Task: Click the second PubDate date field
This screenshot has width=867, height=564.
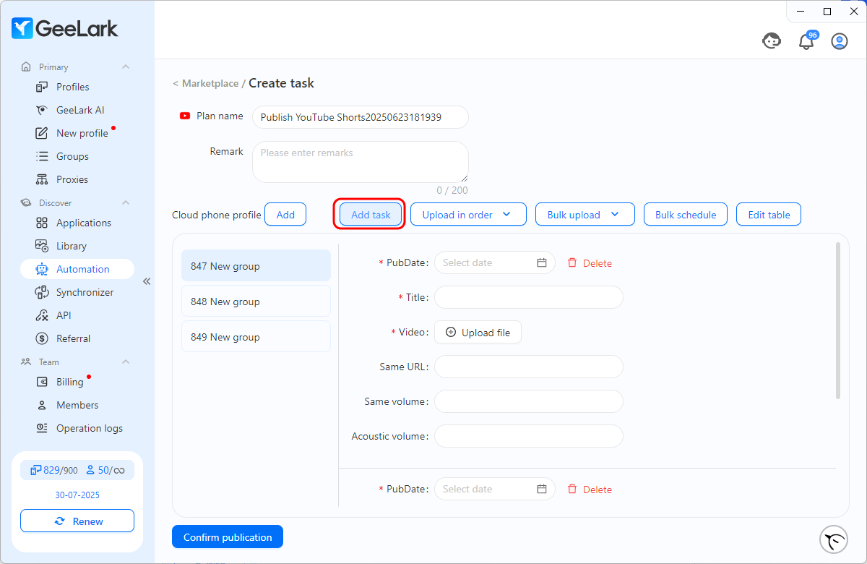Action: pos(495,489)
